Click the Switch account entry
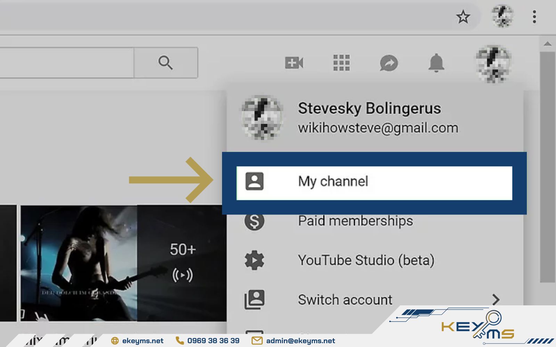 (x=345, y=300)
